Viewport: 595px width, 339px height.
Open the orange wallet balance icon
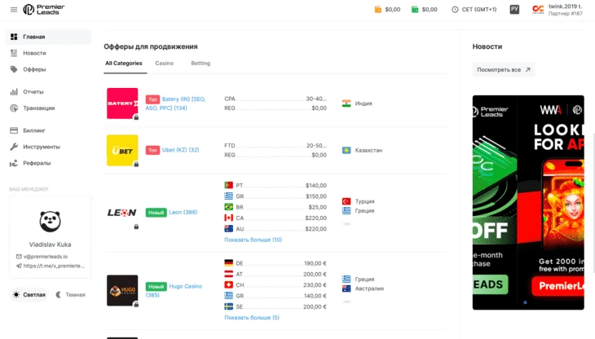pos(378,10)
